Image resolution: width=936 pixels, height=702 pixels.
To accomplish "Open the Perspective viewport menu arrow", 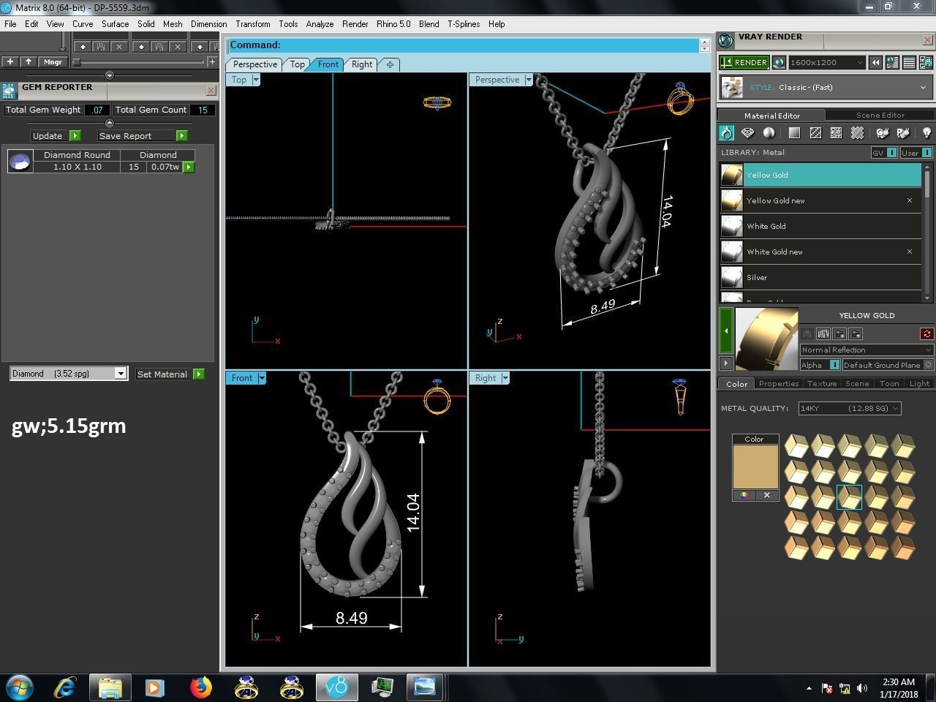I will pos(528,80).
